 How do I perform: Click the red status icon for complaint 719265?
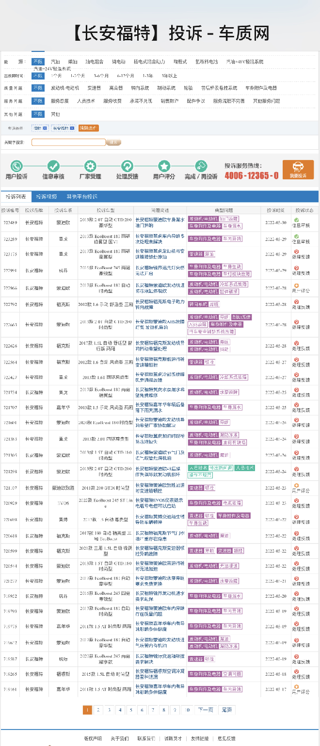pos(296,672)
